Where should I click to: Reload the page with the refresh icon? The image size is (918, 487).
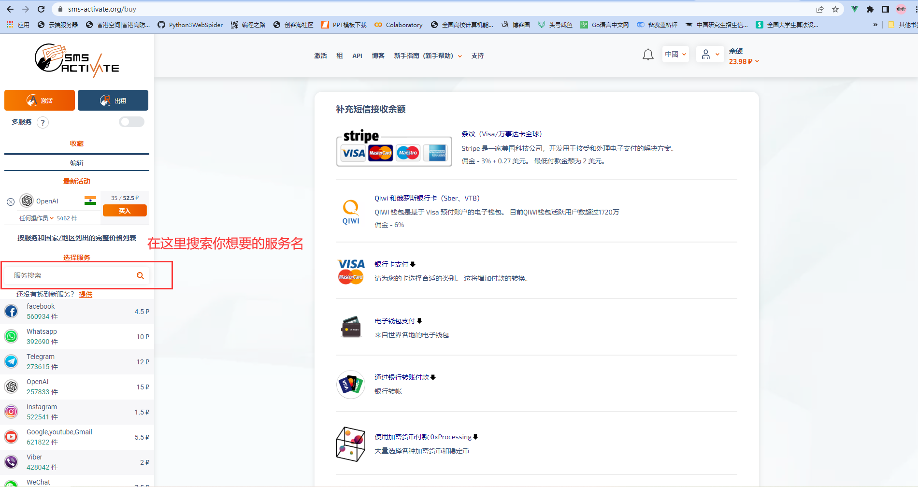tap(41, 9)
